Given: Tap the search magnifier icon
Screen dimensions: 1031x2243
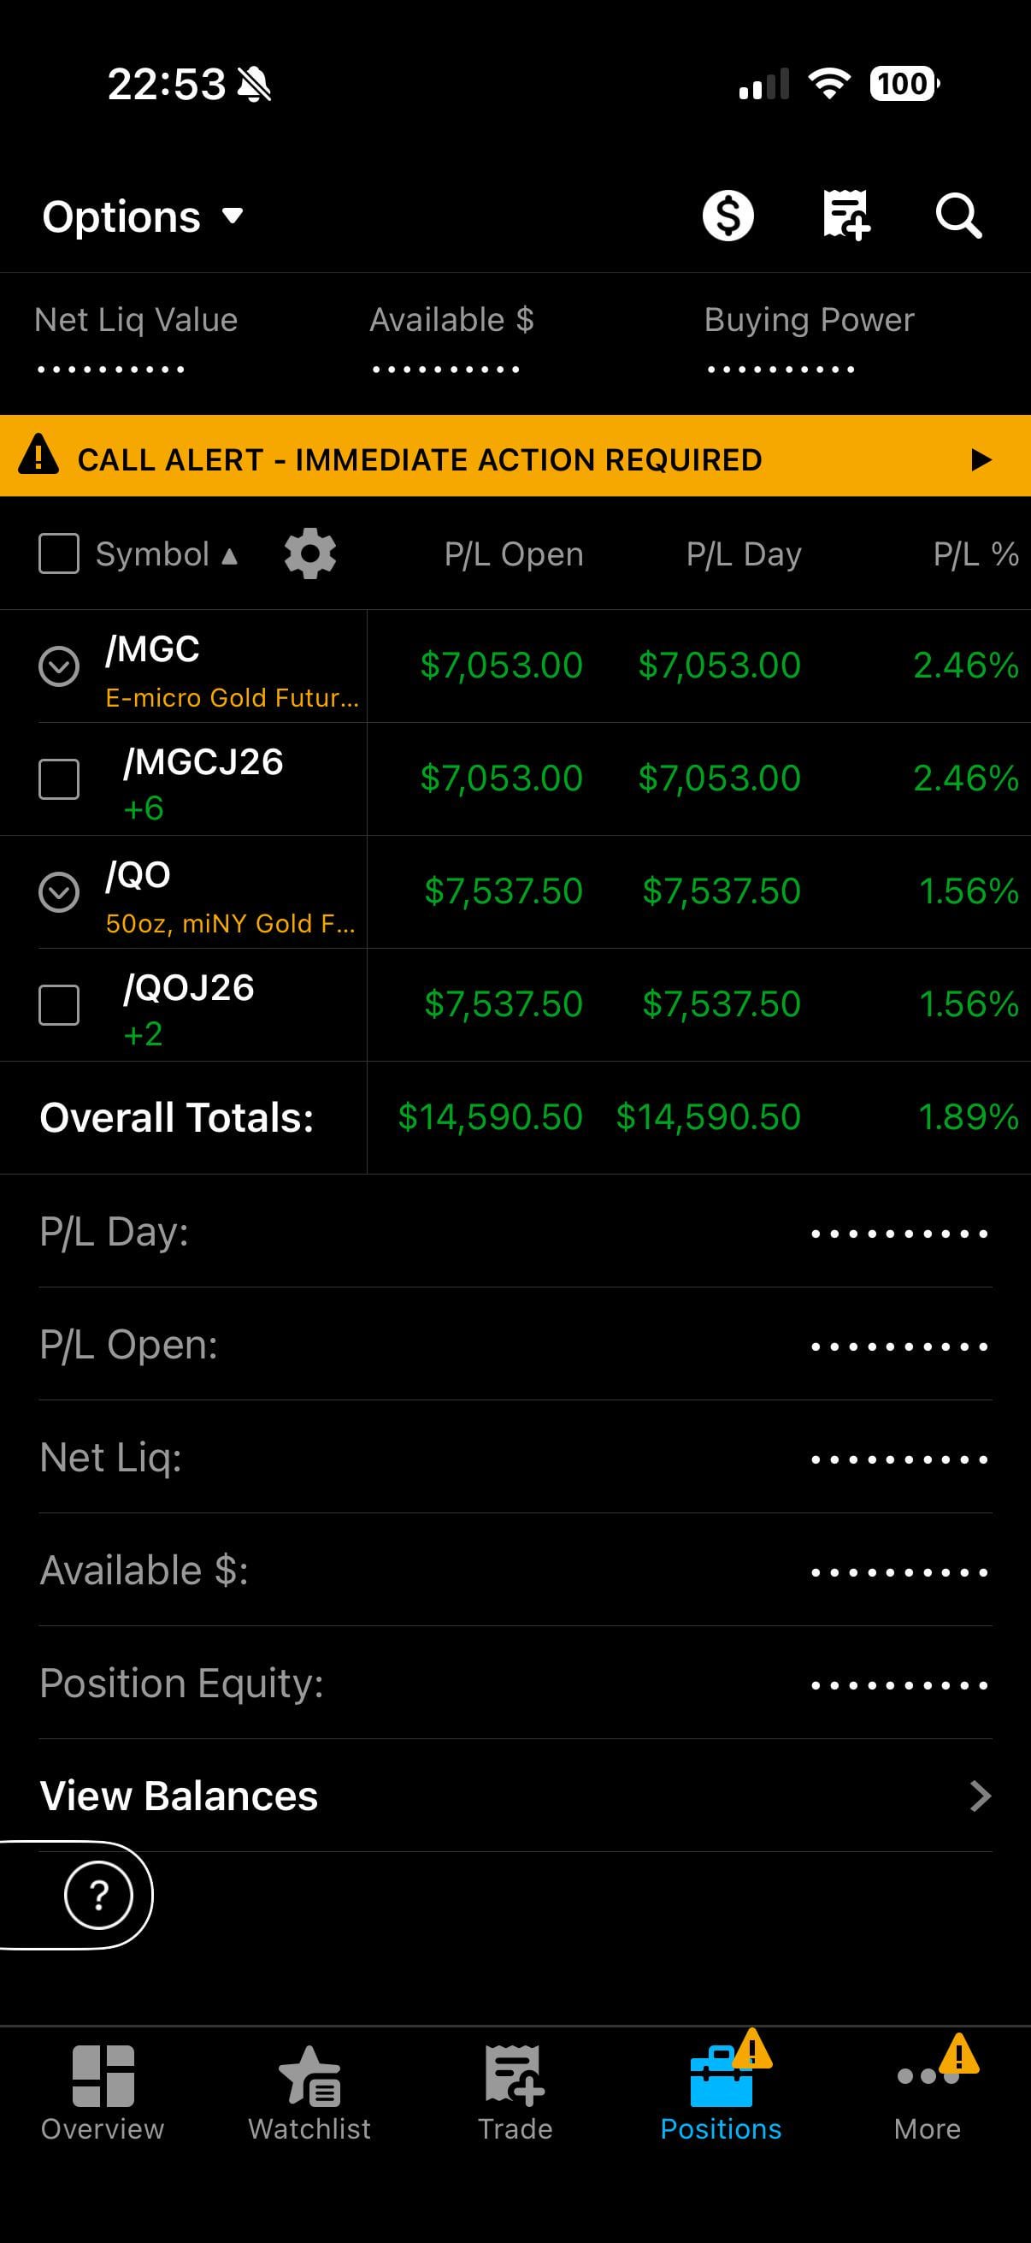Looking at the screenshot, I should click(958, 215).
